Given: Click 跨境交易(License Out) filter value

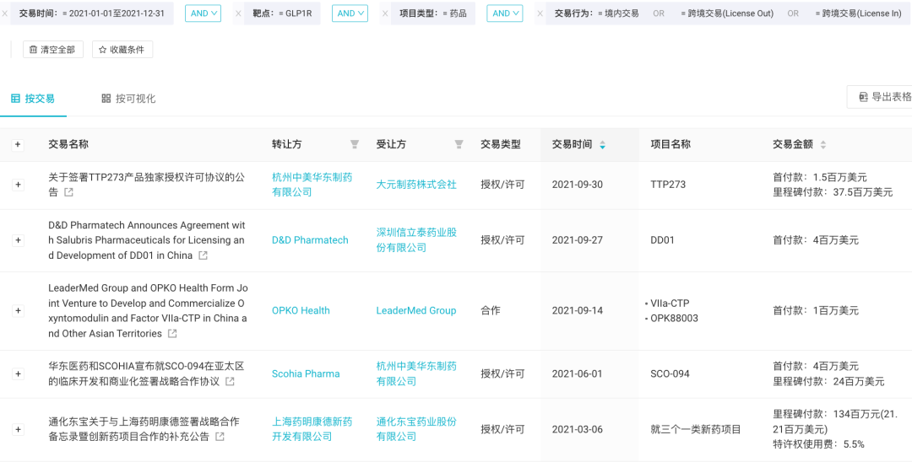Looking at the screenshot, I should point(726,13).
